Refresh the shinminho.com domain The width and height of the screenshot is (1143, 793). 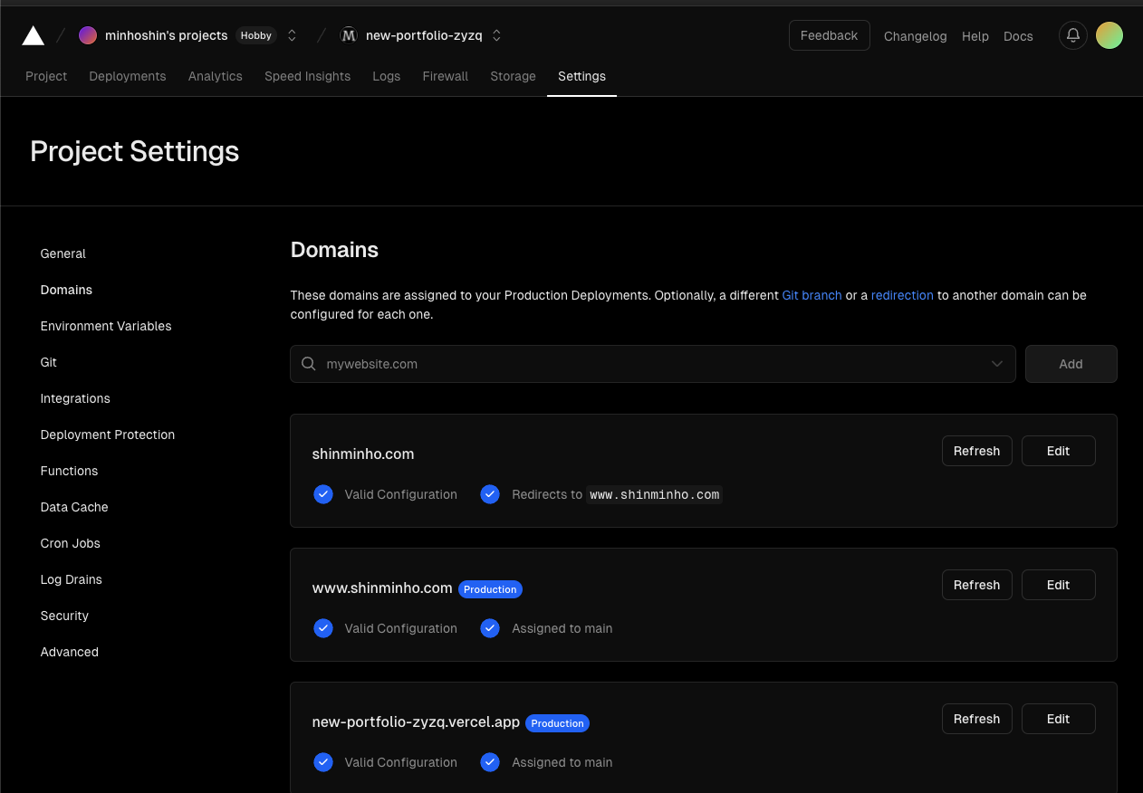coord(977,451)
